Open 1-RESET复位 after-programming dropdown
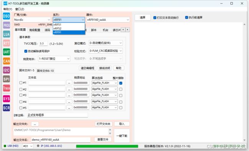The height and width of the screenshot is (151, 249). [x=54, y=59]
